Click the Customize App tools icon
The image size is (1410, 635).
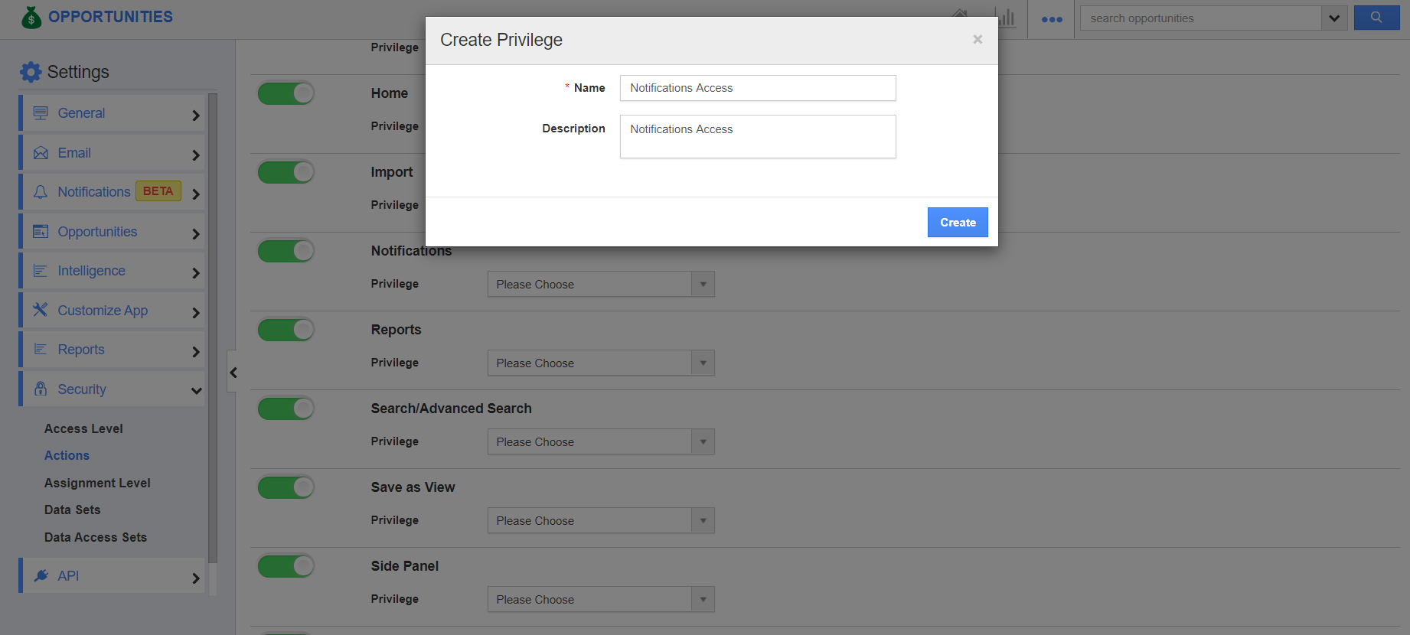coord(41,310)
